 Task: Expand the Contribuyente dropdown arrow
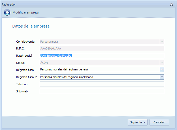point(162,42)
